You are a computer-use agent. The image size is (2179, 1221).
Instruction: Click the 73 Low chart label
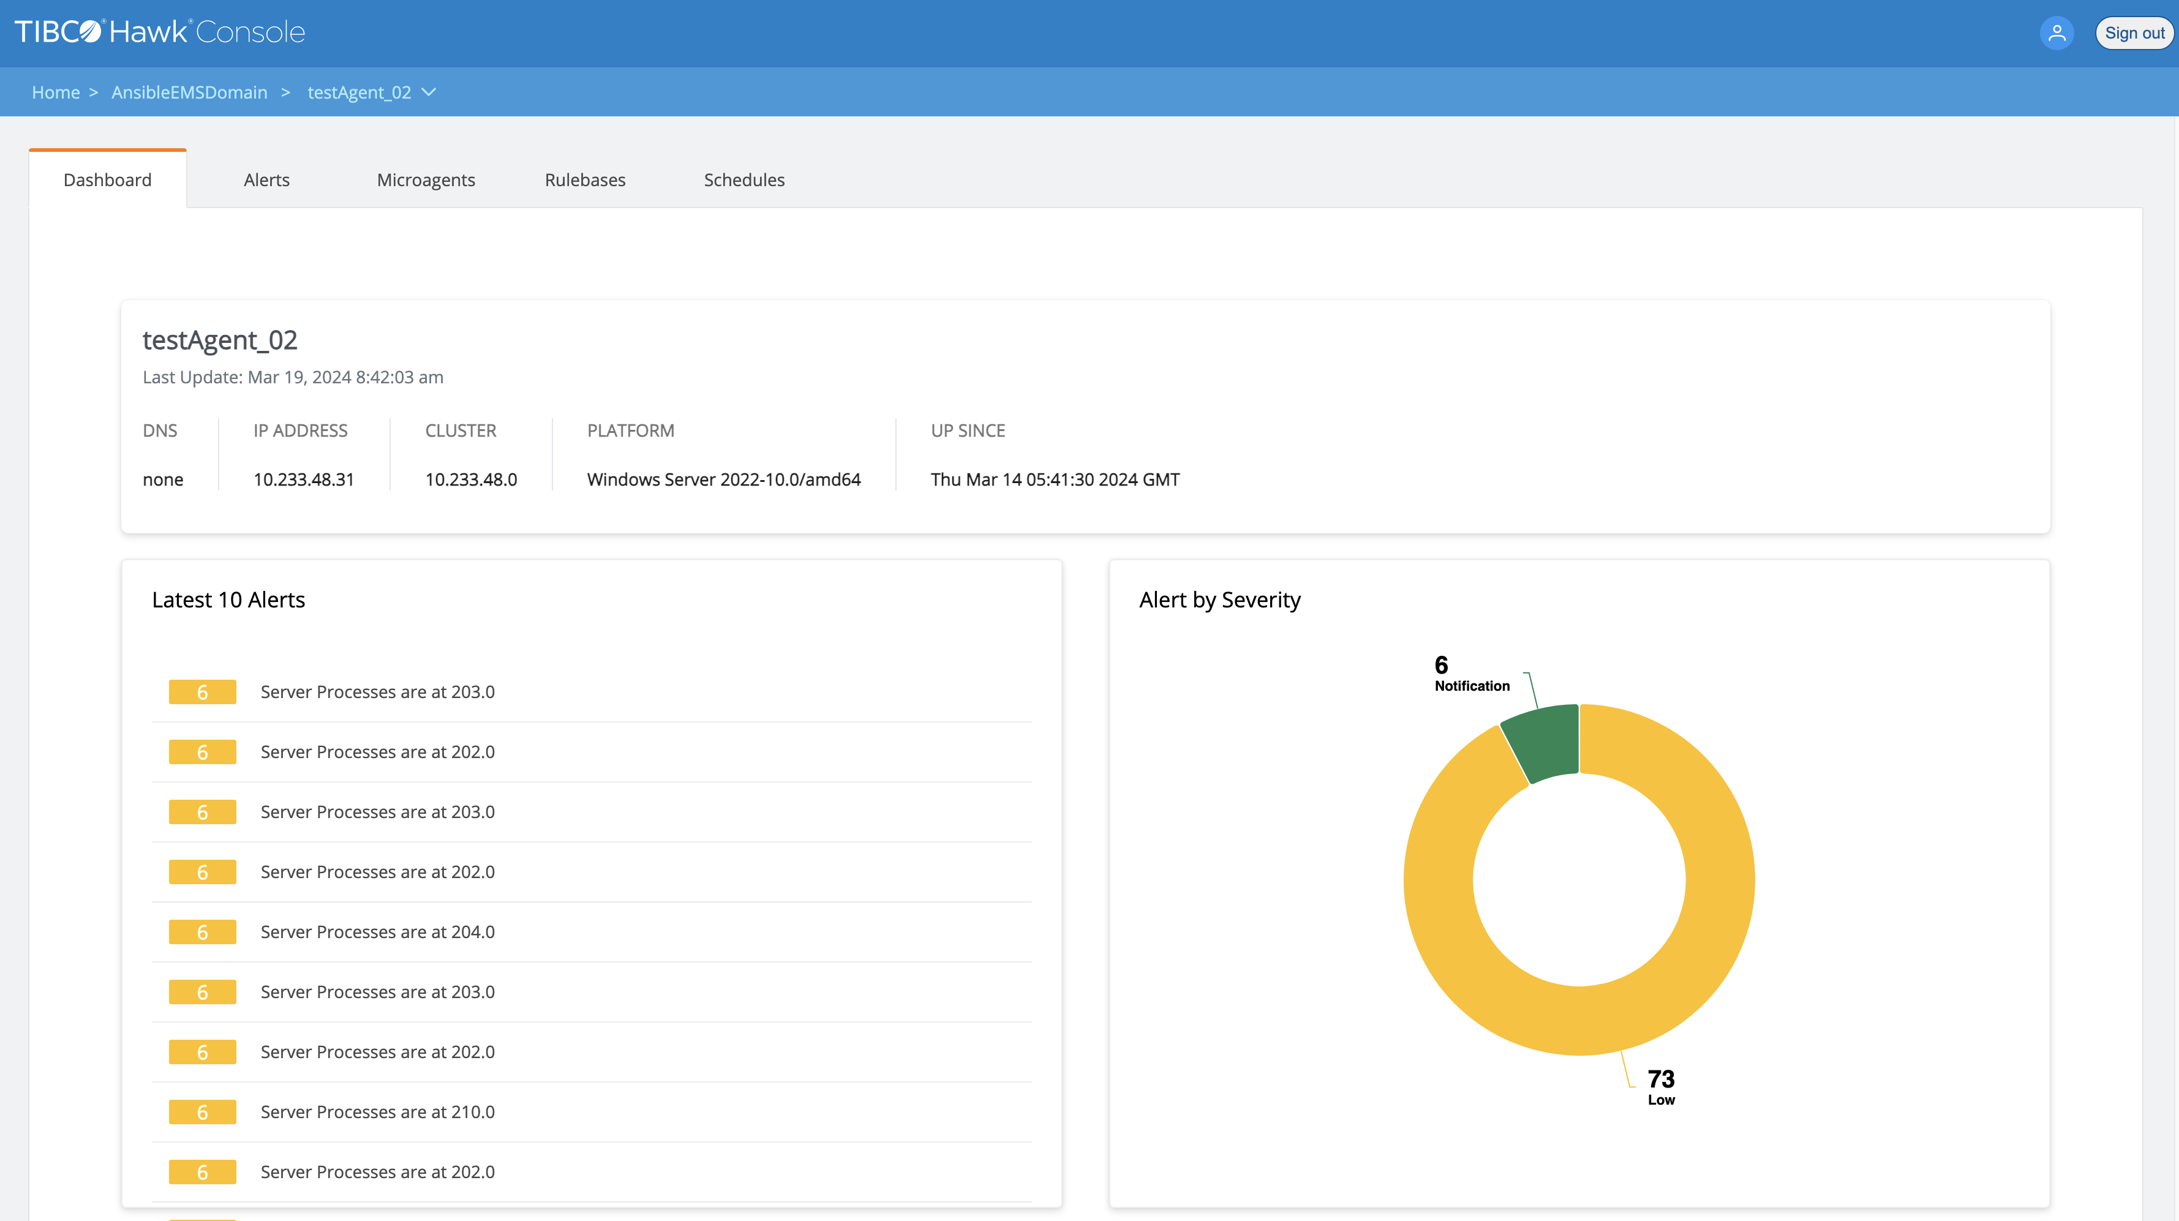(x=1660, y=1086)
